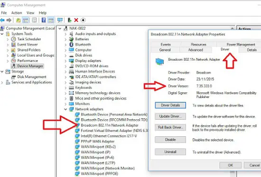Click the Disk Management icon
Viewport: 261px width, 177px height.
[x=13, y=77]
